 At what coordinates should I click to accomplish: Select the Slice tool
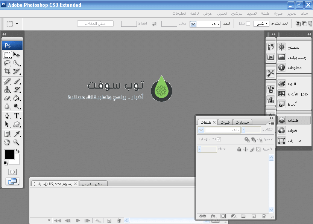click(17, 71)
